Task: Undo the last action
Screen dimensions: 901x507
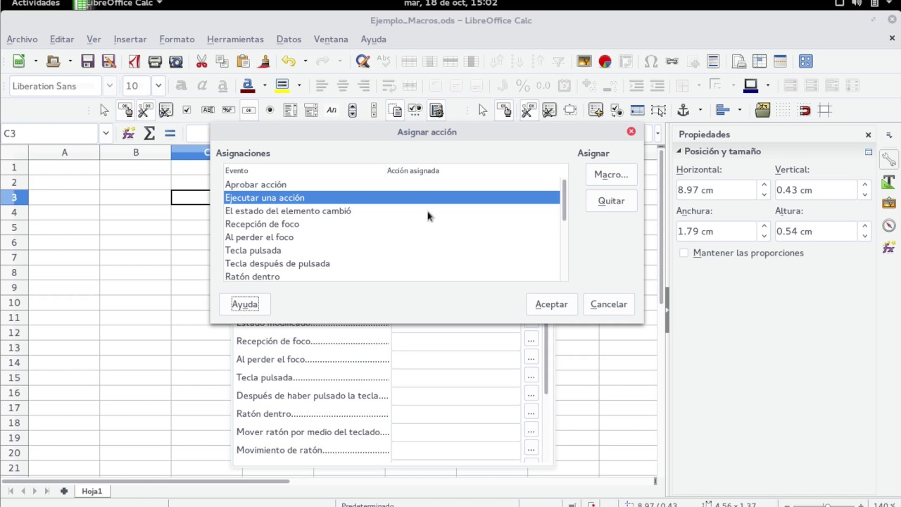Action: (x=288, y=61)
